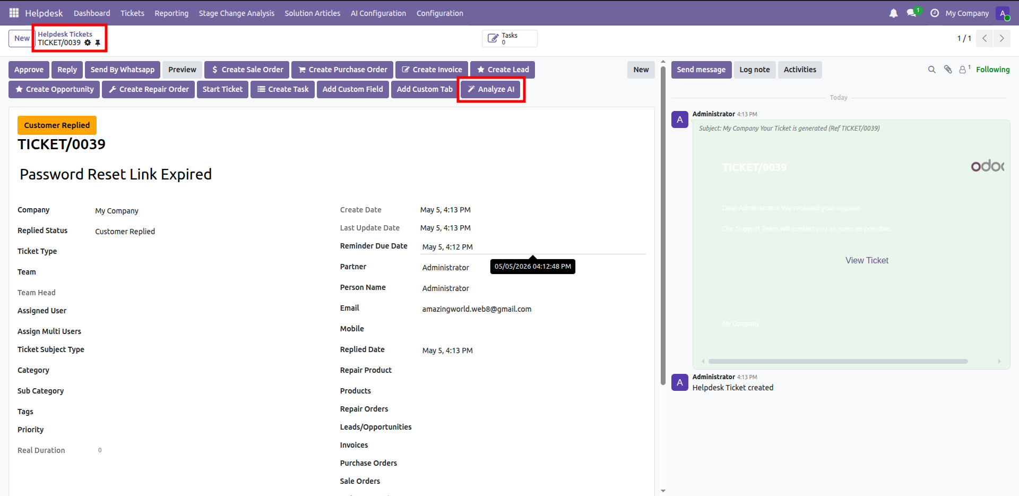Click Create Lead button
Image resolution: width=1019 pixels, height=496 pixels.
tap(503, 70)
